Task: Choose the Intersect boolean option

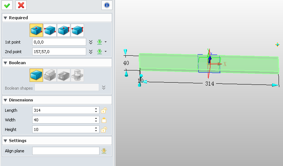Action: (77, 75)
